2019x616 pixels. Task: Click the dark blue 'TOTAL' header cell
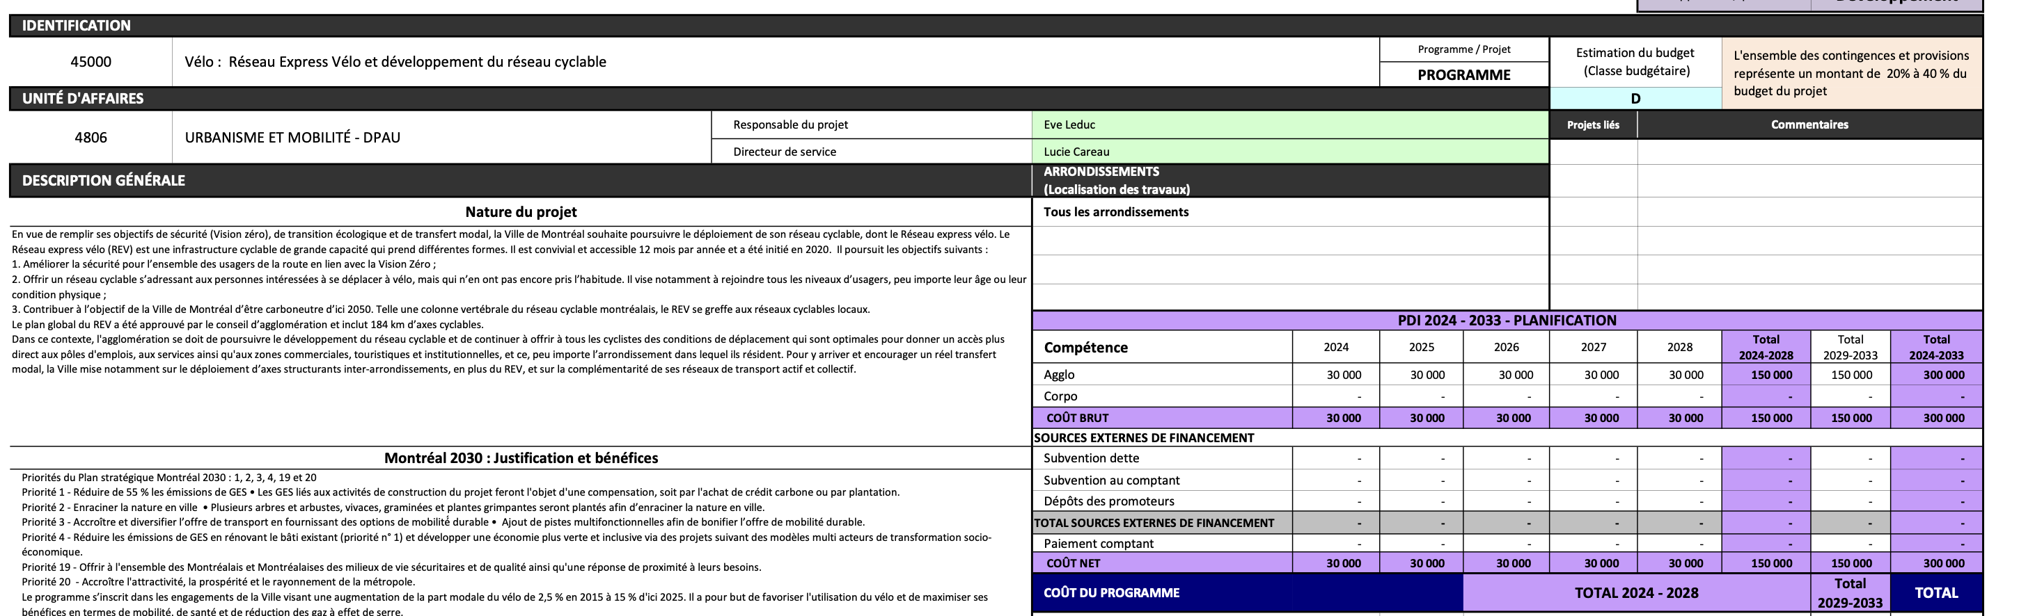coord(1936,592)
